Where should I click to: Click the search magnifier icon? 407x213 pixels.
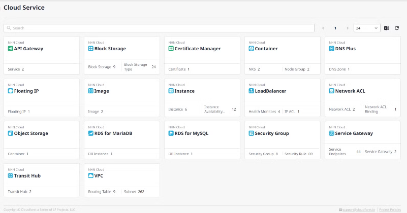[x=9, y=28]
